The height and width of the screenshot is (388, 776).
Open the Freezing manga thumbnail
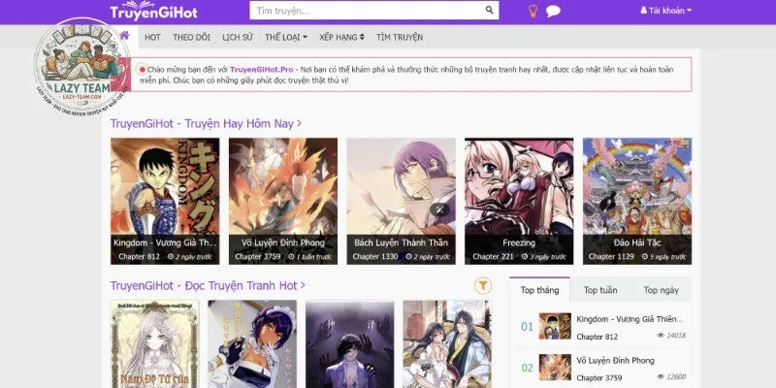pos(519,201)
